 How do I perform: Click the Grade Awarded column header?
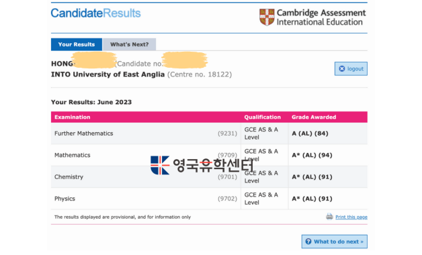(x=314, y=117)
